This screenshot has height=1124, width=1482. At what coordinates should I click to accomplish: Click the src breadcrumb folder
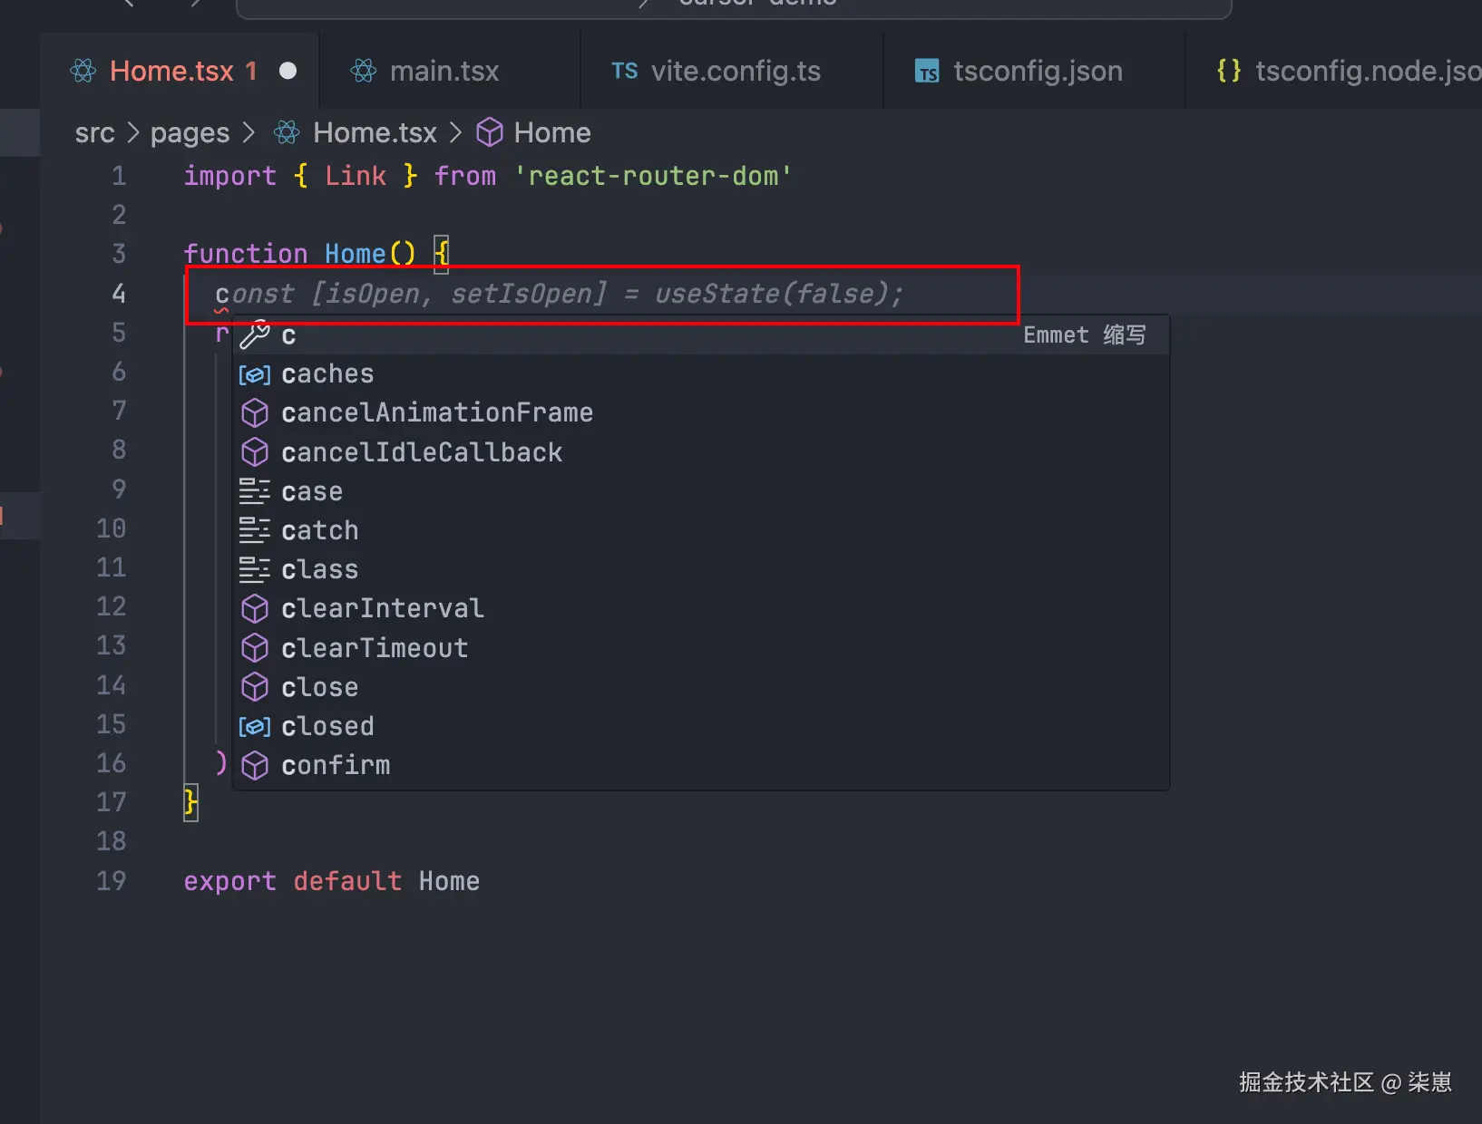[94, 133]
